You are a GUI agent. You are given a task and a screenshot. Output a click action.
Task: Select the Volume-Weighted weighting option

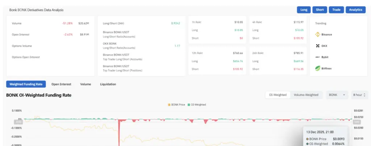(x=306, y=95)
